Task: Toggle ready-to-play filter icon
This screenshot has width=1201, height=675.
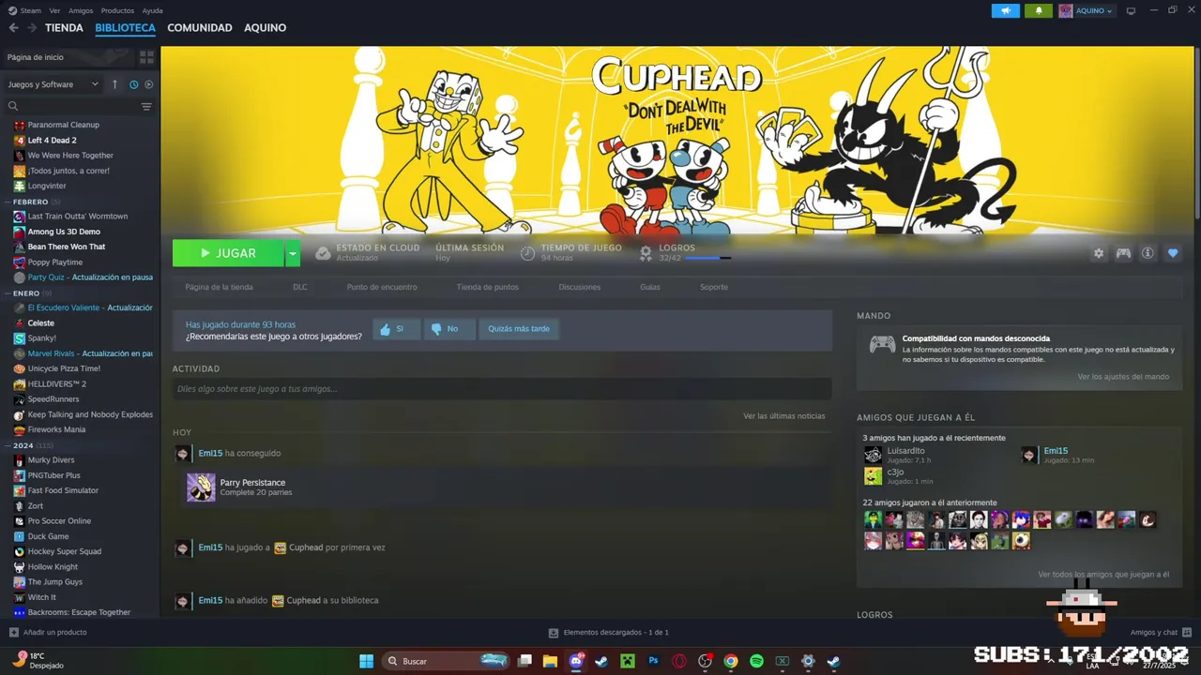Action: pyautogui.click(x=148, y=84)
